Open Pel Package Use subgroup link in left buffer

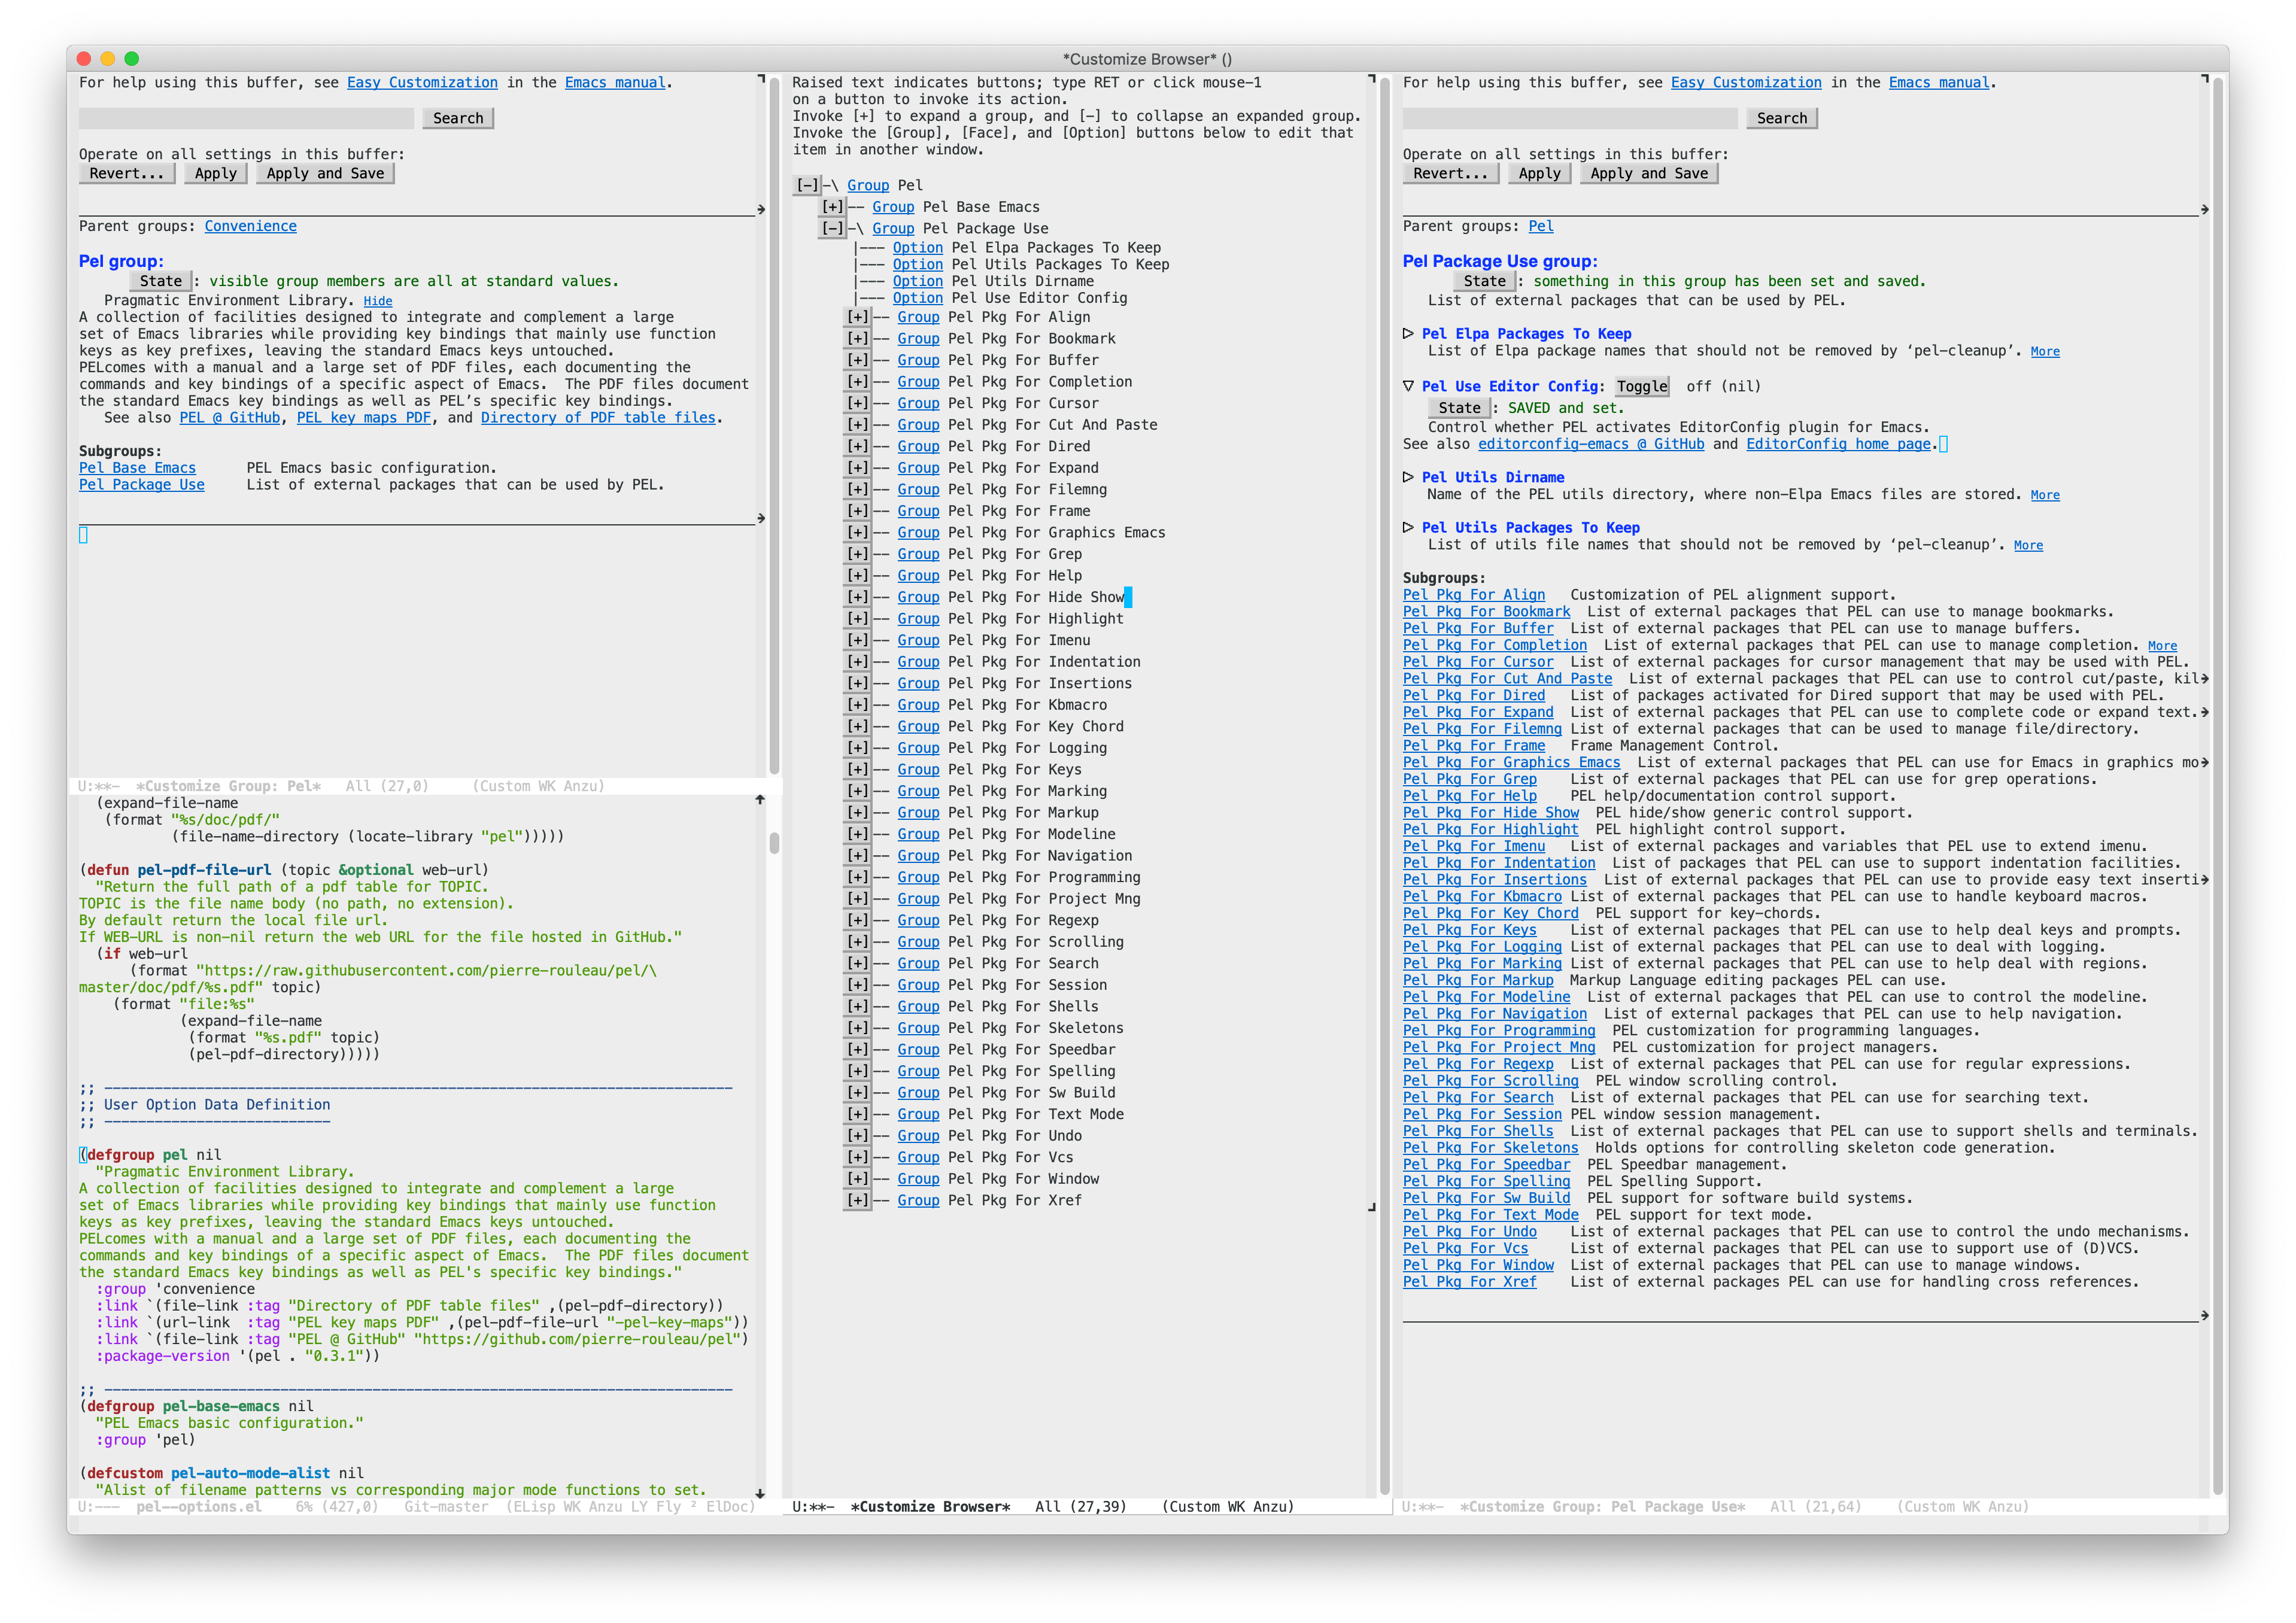pyautogui.click(x=141, y=485)
